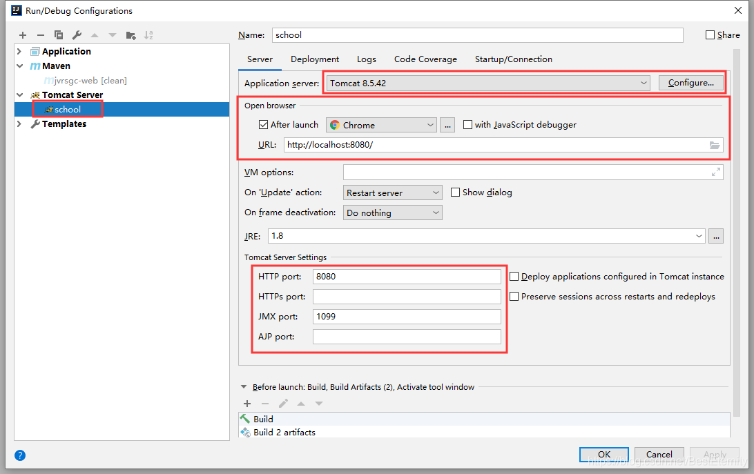Enable with JavaScript debugger
The image size is (754, 474).
(467, 125)
